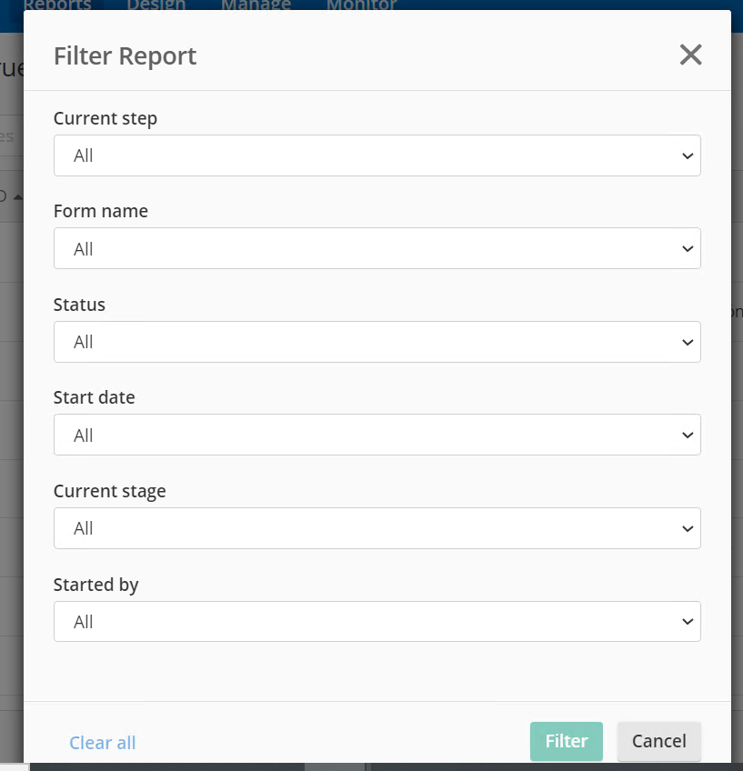Switch to the Reports tab
This screenshot has width=743, height=771.
[57, 5]
